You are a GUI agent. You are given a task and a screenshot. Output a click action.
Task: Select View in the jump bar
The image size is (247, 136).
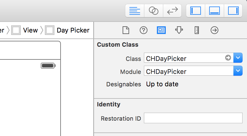point(30,30)
